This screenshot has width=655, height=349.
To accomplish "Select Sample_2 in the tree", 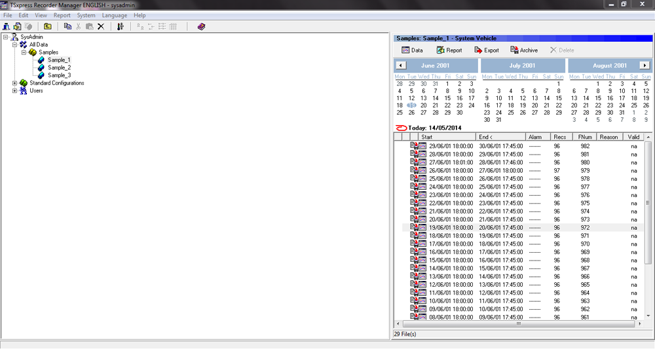I will 59,67.
